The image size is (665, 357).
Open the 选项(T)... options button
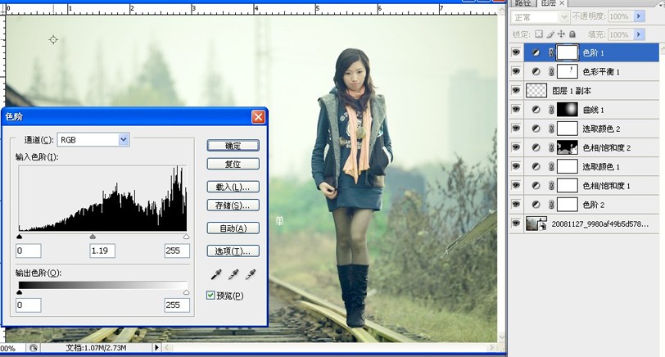point(233,251)
